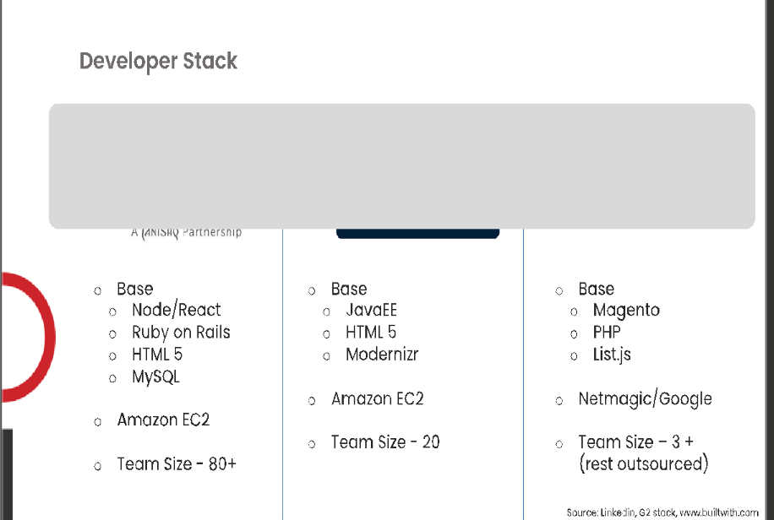Click the Modernizr list item text
This screenshot has width=774, height=520.
(x=382, y=355)
